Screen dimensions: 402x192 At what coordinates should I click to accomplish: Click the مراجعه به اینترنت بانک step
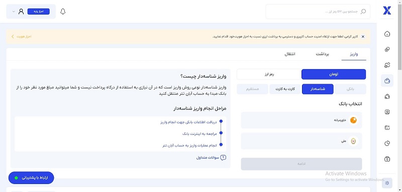(x=199, y=134)
